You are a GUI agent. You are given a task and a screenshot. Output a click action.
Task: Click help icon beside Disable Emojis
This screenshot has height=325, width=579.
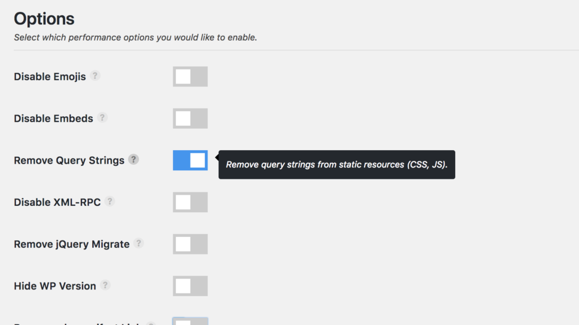[96, 76]
